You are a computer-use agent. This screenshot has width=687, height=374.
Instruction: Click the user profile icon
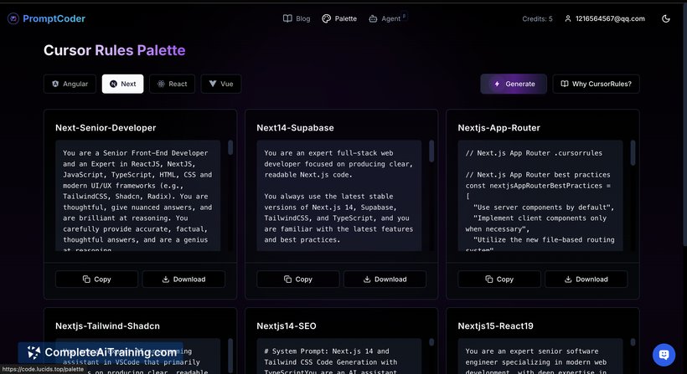click(x=568, y=18)
